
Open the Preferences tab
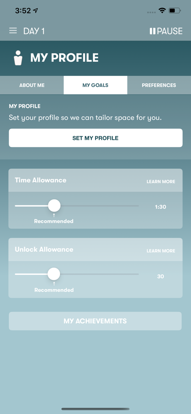(x=159, y=85)
